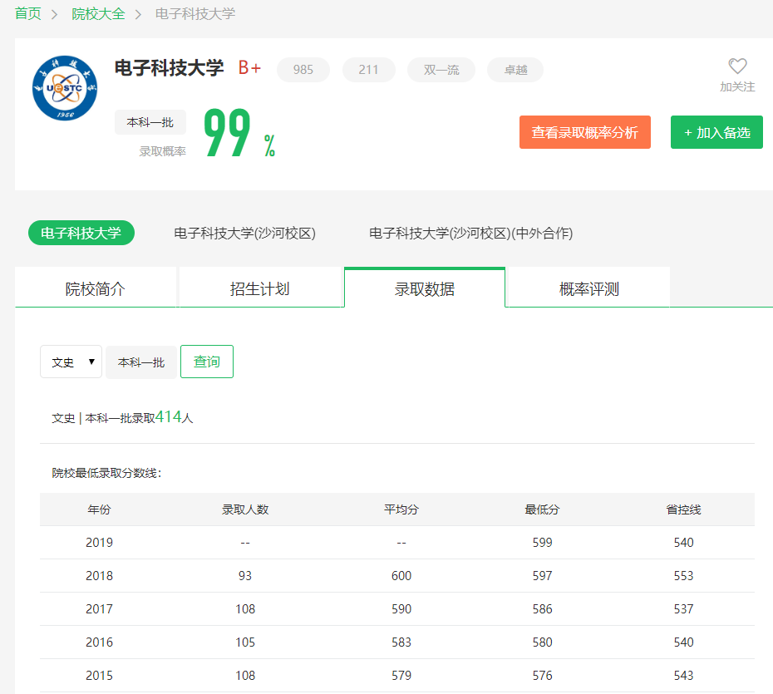Viewport: 773px width, 694px height.
Task: Click the 985 tag badge
Action: coord(303,70)
